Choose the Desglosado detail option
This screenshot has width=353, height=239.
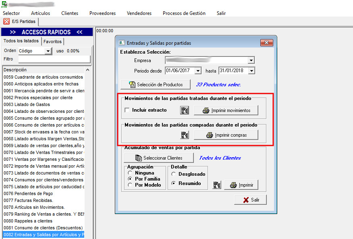click(x=173, y=174)
